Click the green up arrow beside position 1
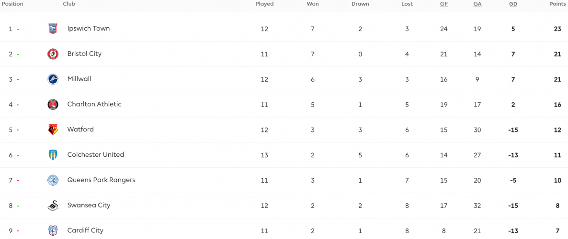Viewport: 568px width, 239px height. 18,29
